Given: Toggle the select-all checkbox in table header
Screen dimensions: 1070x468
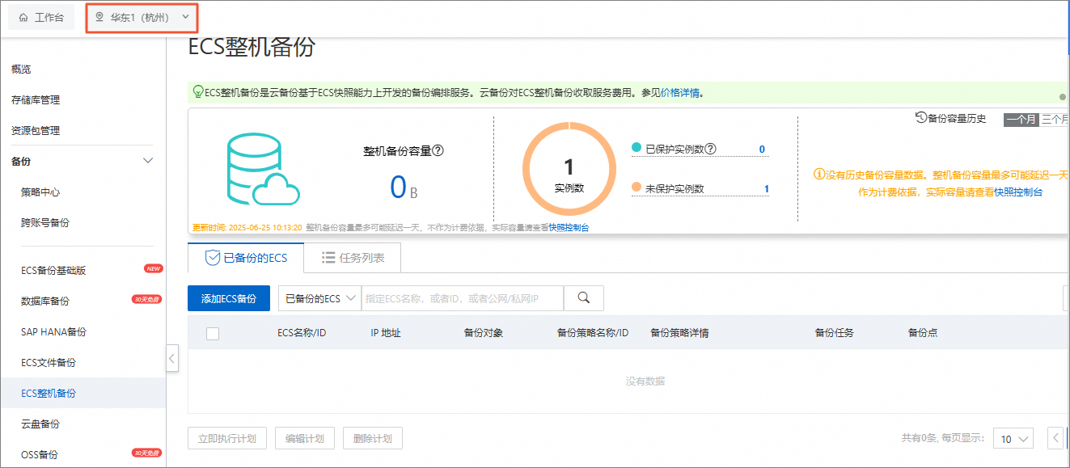Looking at the screenshot, I should pyautogui.click(x=213, y=333).
